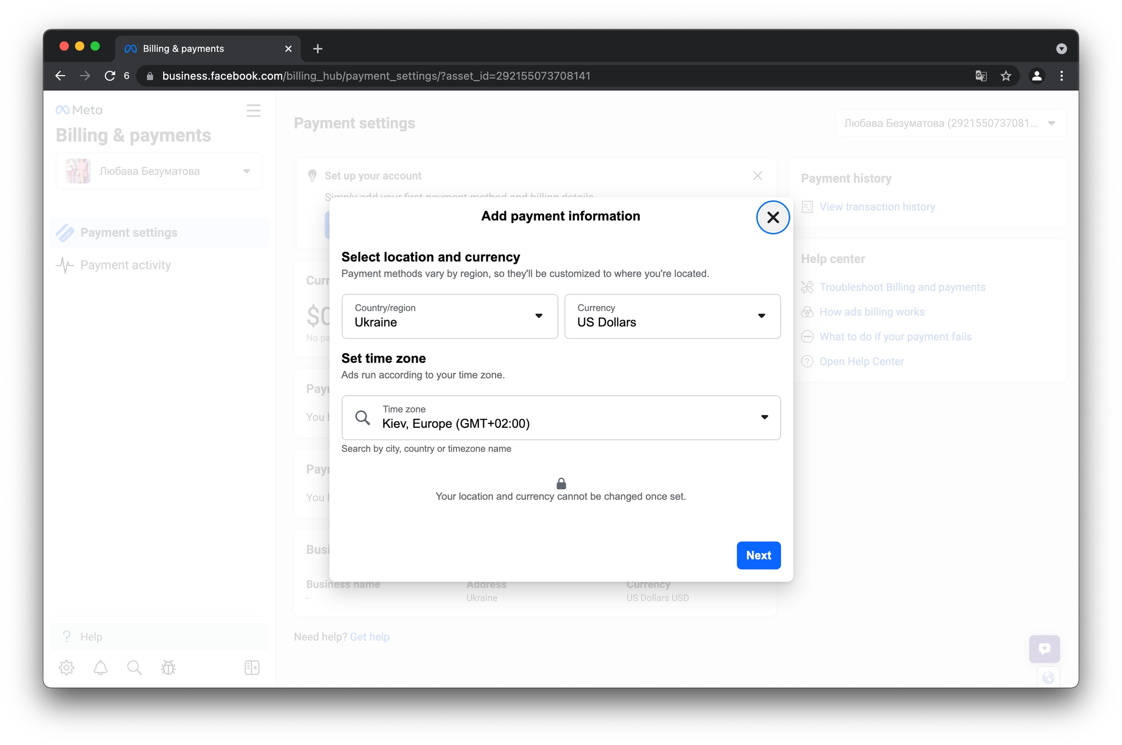Click What to do if your payment fails
The width and height of the screenshot is (1122, 745).
(x=895, y=337)
